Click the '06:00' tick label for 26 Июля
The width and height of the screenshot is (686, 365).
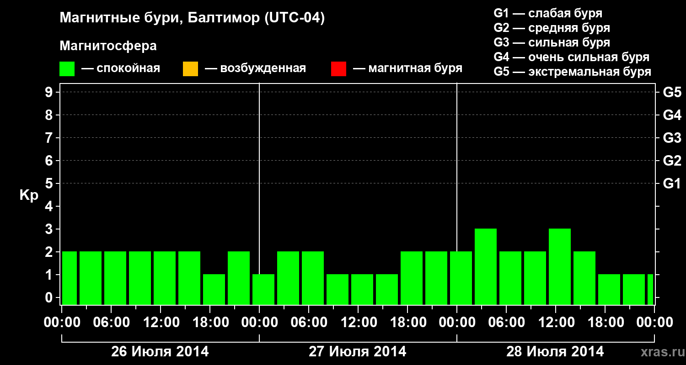pos(112,322)
